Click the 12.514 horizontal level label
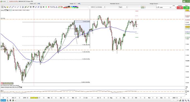 pyautogui.click(x=3, y=18)
